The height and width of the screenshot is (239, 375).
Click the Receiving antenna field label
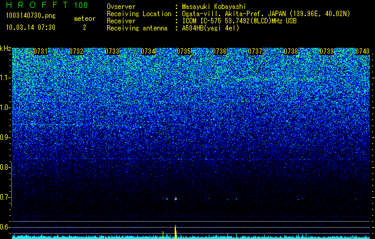[137, 28]
